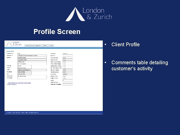Screen dimensions: 180x135
Task: Click the Web Expiry date field
Action: coord(67,74)
